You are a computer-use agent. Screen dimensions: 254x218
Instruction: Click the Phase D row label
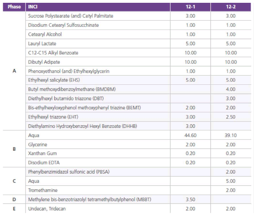[14, 199]
